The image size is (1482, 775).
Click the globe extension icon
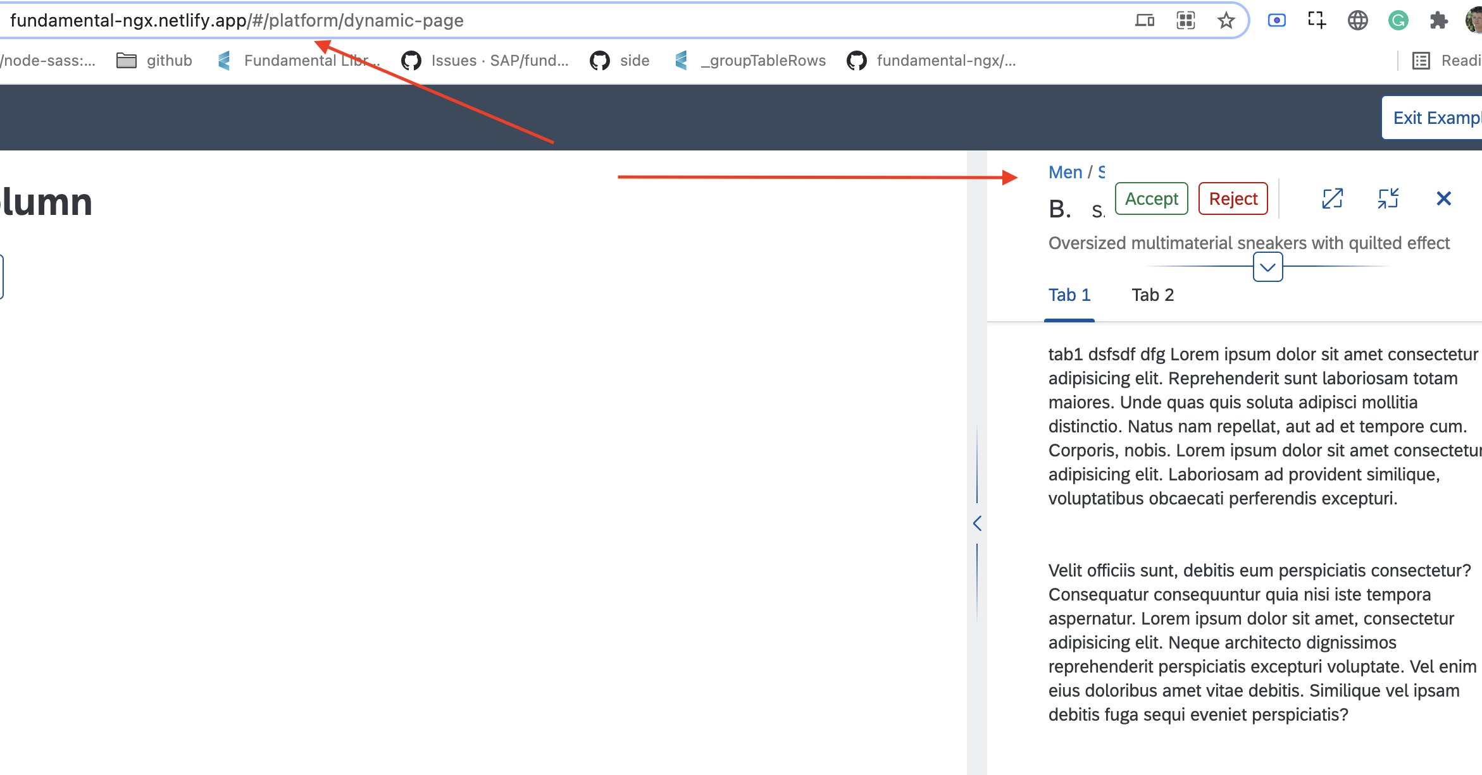1358,20
